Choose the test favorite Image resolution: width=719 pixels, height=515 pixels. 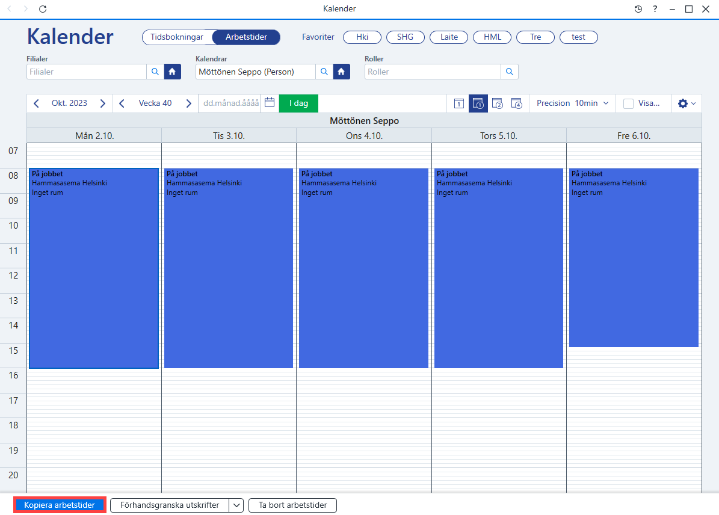click(x=579, y=37)
